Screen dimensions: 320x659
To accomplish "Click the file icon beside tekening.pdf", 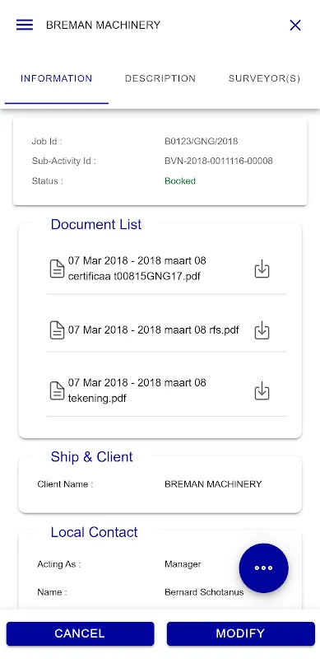I will tap(57, 390).
